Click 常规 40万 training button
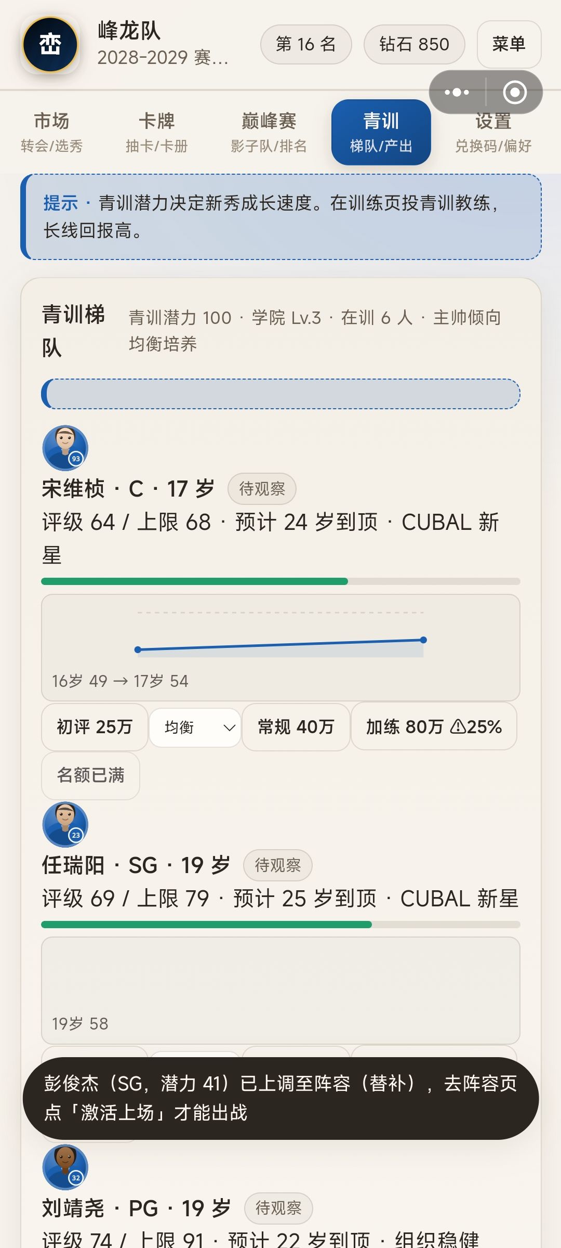This screenshot has width=561, height=1248. point(296,726)
